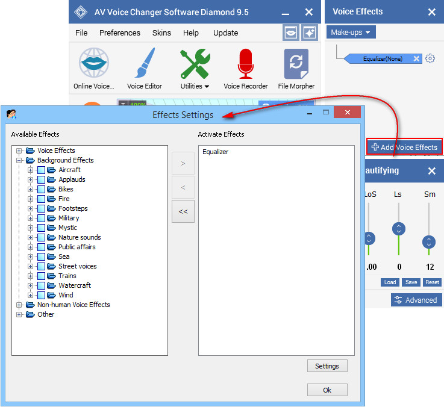
Task: Expand the Mystic subfolder
Action: (x=30, y=228)
